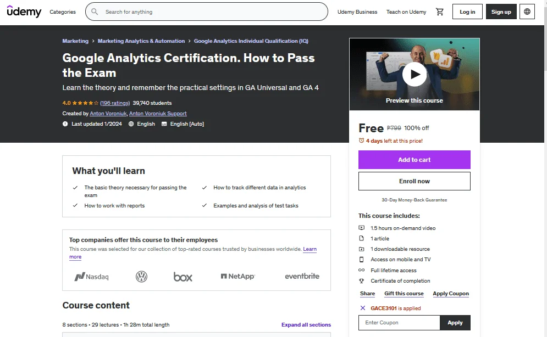Click the Preview this course label
This screenshot has height=337, width=547.
pos(415,100)
